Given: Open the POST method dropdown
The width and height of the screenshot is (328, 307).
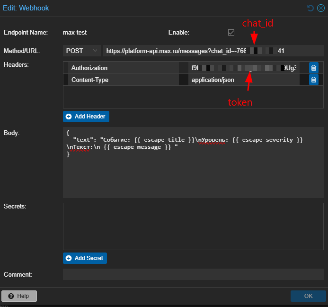Looking at the screenshot, I should (x=82, y=51).
